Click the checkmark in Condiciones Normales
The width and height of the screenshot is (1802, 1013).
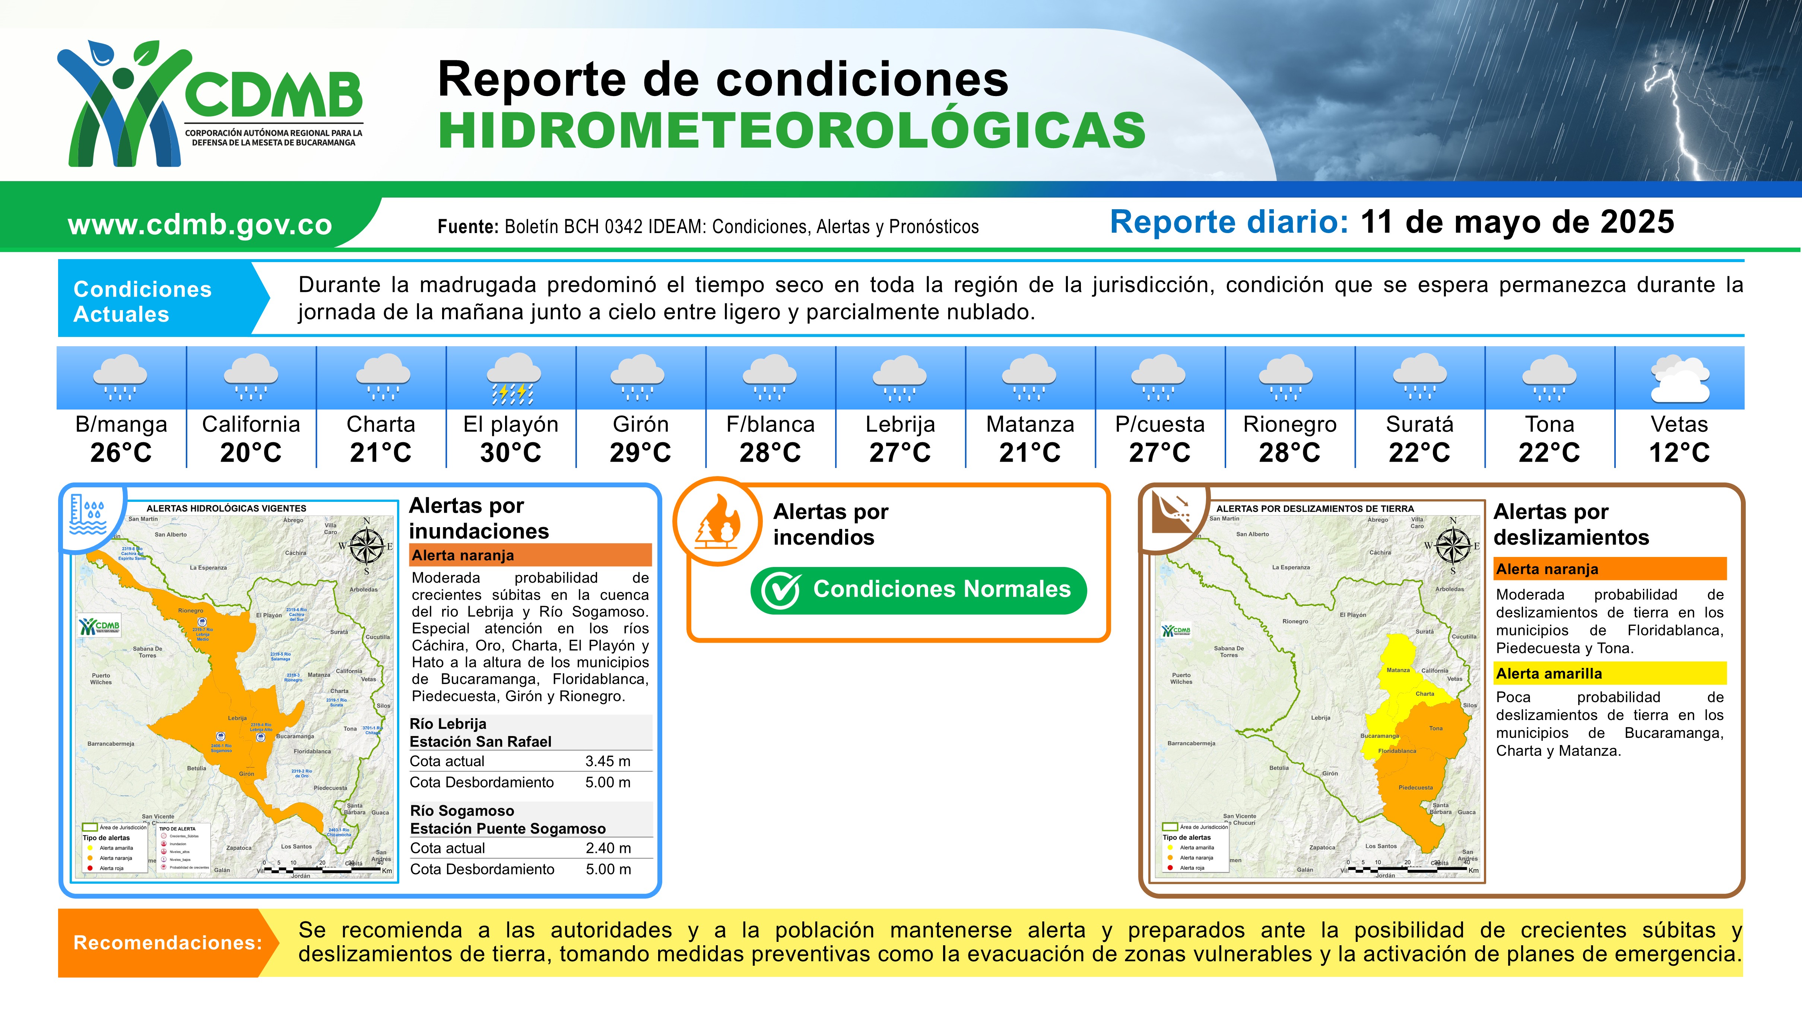(x=781, y=591)
